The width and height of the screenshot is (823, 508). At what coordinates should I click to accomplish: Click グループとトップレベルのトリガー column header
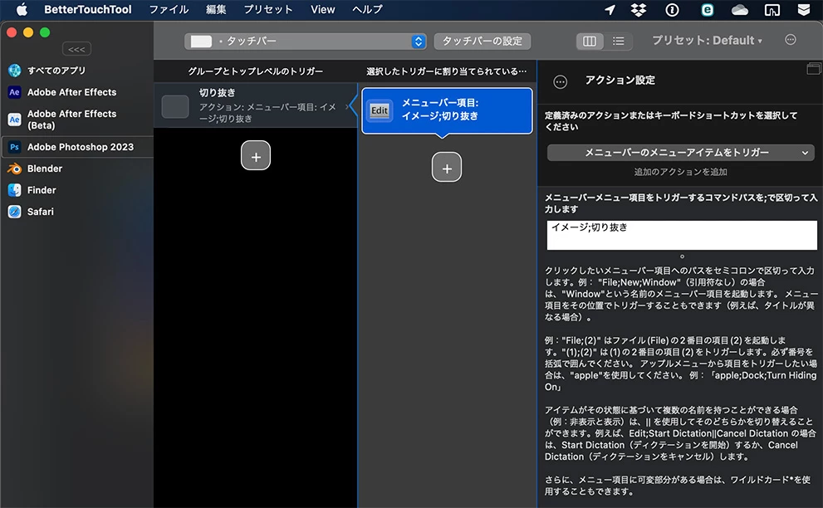[x=256, y=71]
